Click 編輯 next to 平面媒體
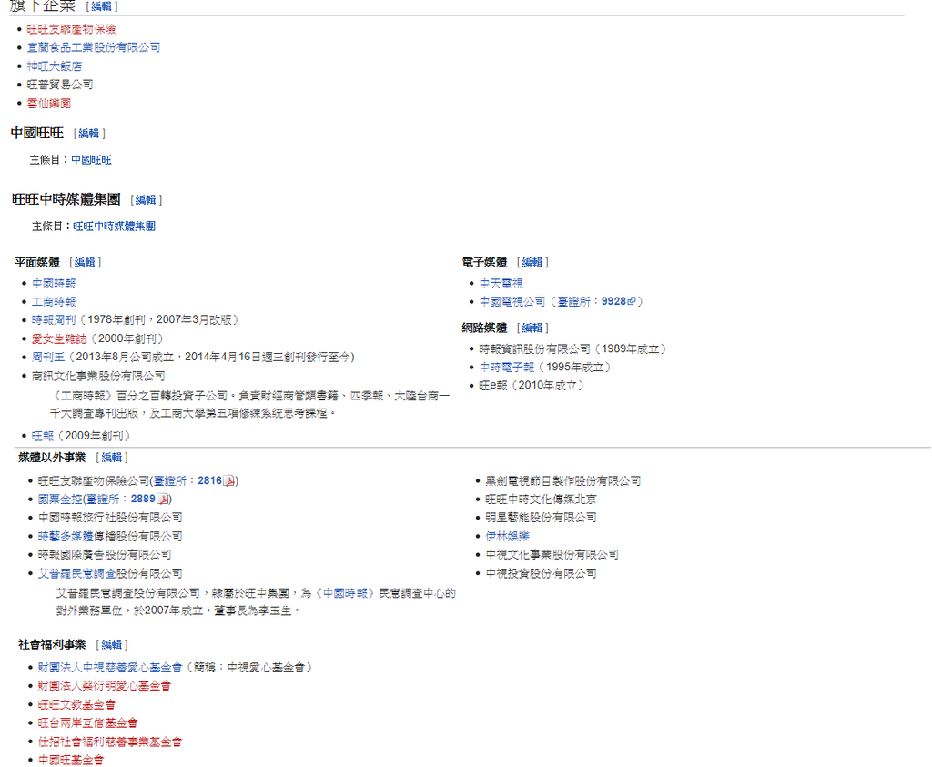Image resolution: width=932 pixels, height=767 pixels. click(85, 262)
